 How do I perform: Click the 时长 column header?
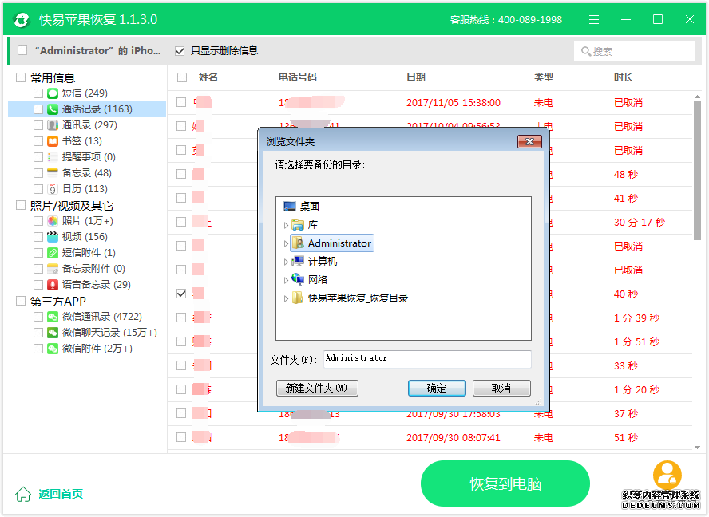pyautogui.click(x=623, y=77)
